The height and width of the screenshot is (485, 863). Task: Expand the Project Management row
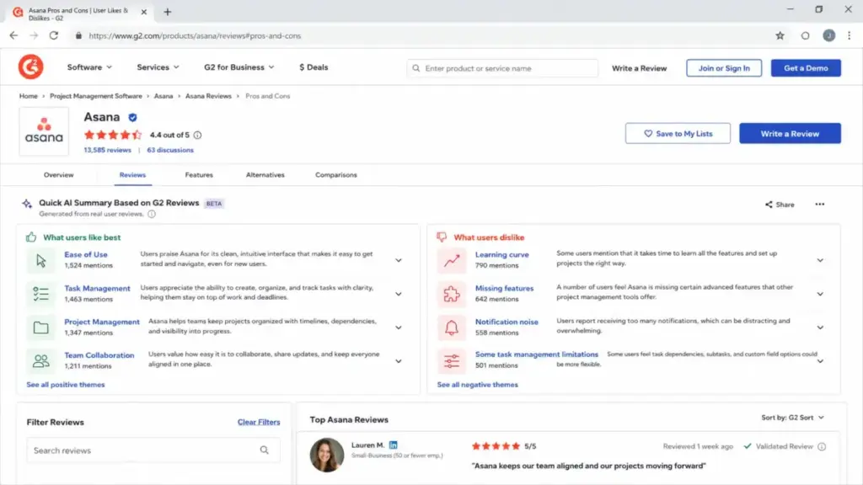(398, 328)
